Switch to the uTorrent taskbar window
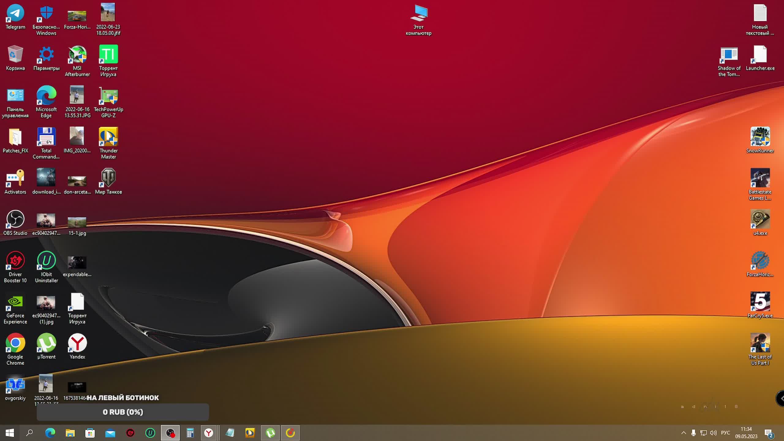The image size is (784, 441). pos(270,433)
